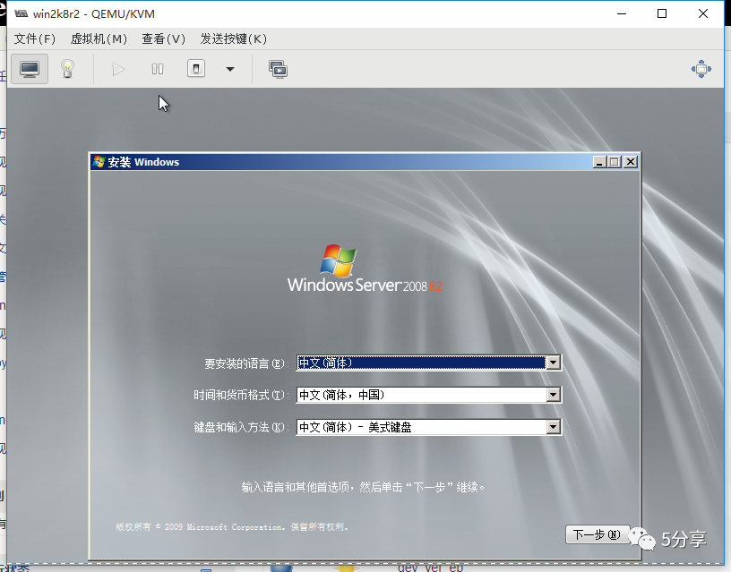The height and width of the screenshot is (572, 731).
Task: Click the Run virtual machine play icon
Action: (118, 70)
